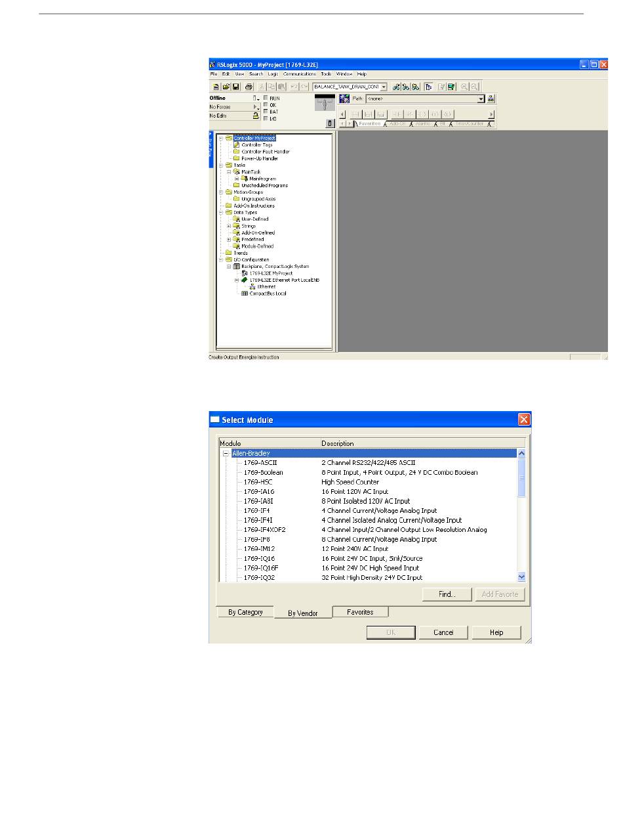Select the Add-On Instructions folder
623x832 pixels.
pyautogui.click(x=254, y=206)
